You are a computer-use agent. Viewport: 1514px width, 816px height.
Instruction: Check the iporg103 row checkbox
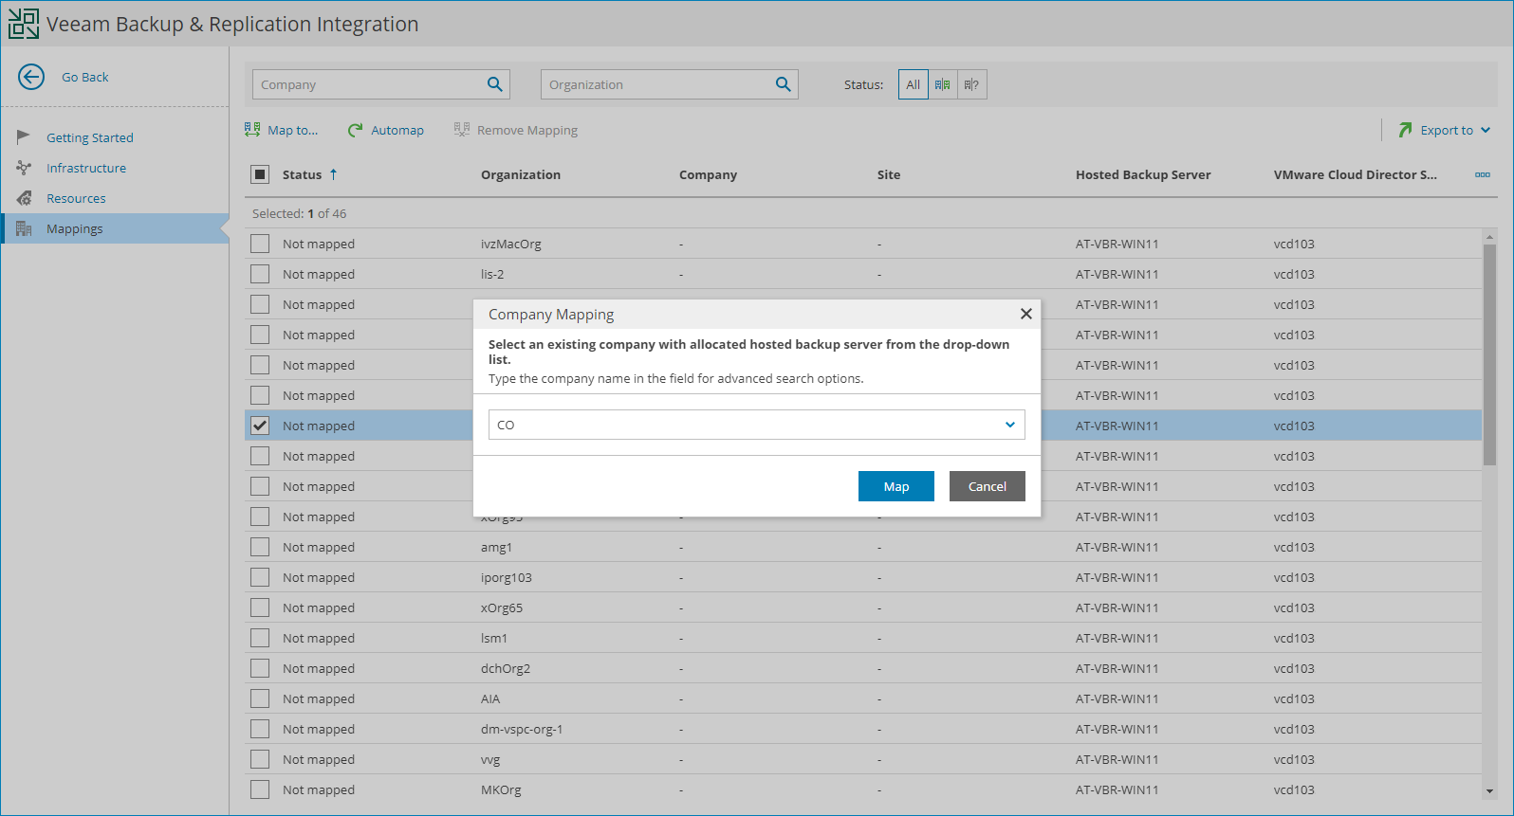pos(260,577)
